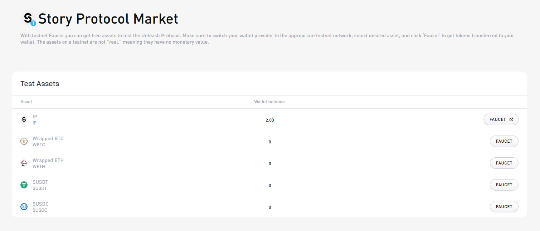
Task: Click the Story Protocol logo icon
Action: point(28,18)
